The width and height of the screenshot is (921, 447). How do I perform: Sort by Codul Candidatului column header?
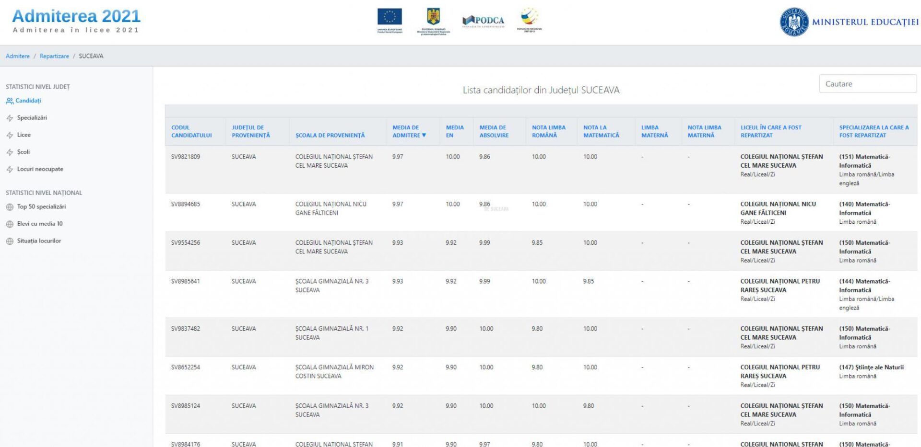(x=191, y=131)
